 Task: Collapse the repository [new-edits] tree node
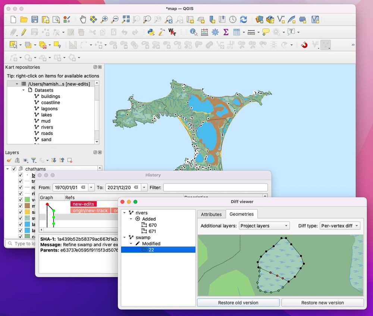(17, 84)
